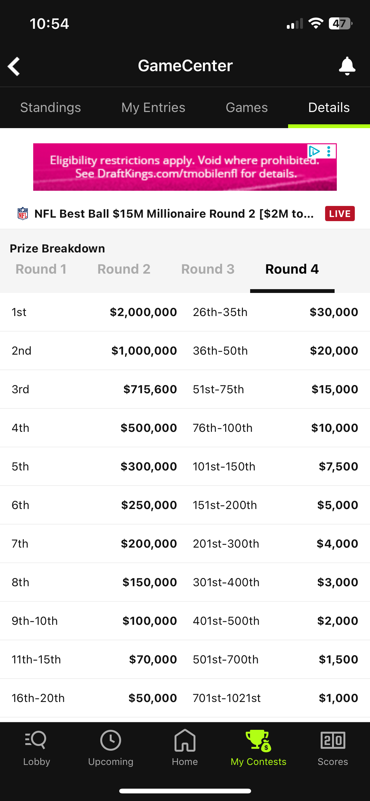Select the Details tab
The height and width of the screenshot is (801, 370).
pyautogui.click(x=329, y=108)
